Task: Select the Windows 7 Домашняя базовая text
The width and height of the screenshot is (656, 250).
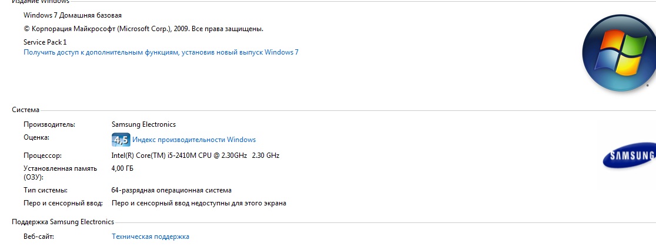Action: [73, 15]
